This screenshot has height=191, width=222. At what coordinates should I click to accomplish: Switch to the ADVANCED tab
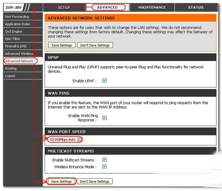pyautogui.click(x=107, y=7)
